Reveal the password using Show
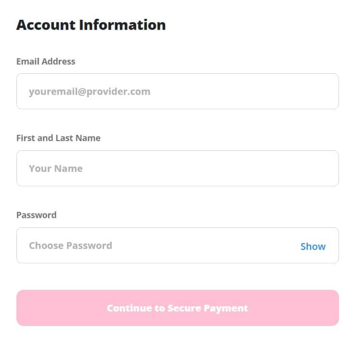The image size is (354, 338). pyautogui.click(x=313, y=247)
